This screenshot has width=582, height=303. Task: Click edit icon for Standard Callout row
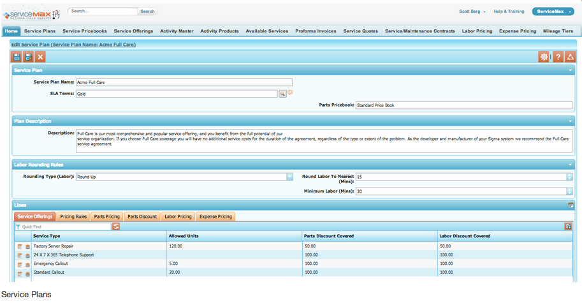pos(20,274)
